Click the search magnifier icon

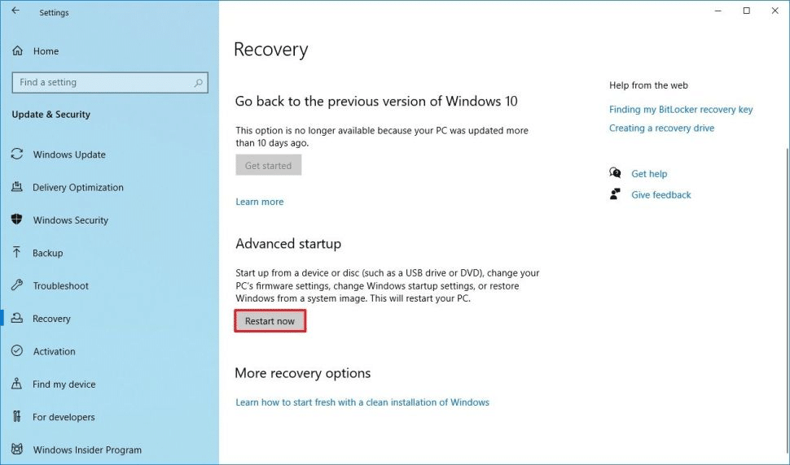(x=198, y=83)
